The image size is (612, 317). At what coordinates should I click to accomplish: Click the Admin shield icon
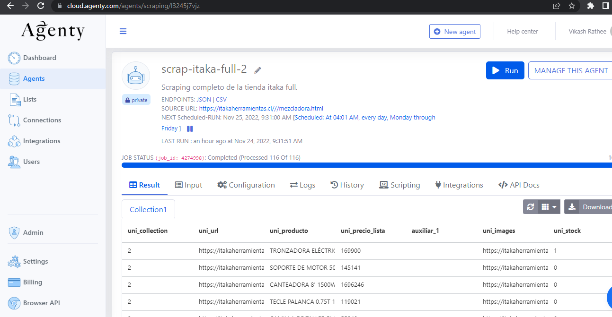[14, 232]
